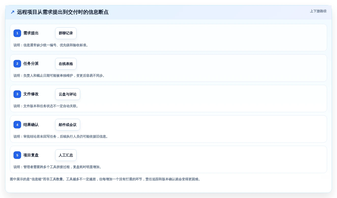The width and height of the screenshot is (337, 198).
Task: Click the step 1 number badge
Action: click(x=17, y=33)
